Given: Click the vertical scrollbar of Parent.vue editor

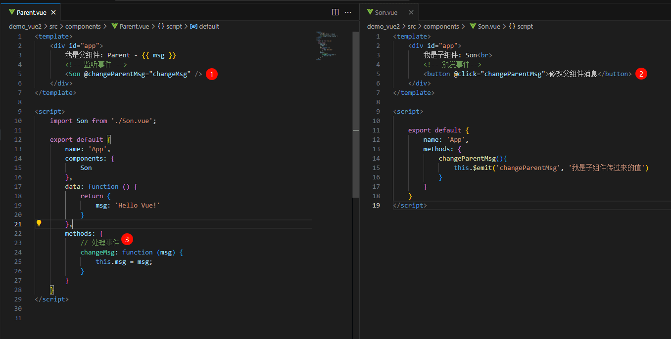Looking at the screenshot, I should 355,114.
